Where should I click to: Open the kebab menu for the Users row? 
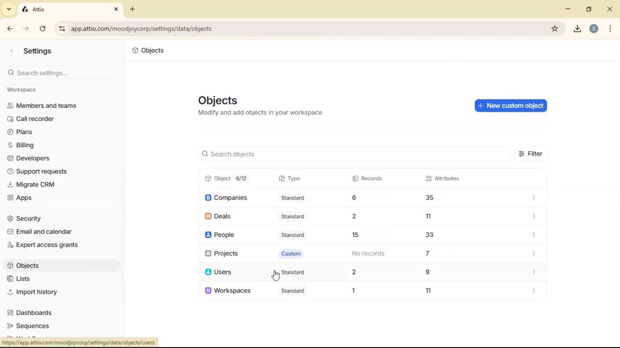[x=534, y=272]
